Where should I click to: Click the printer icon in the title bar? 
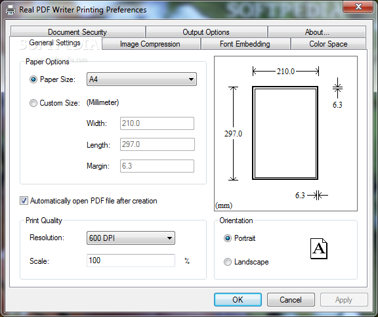pyautogui.click(x=10, y=10)
